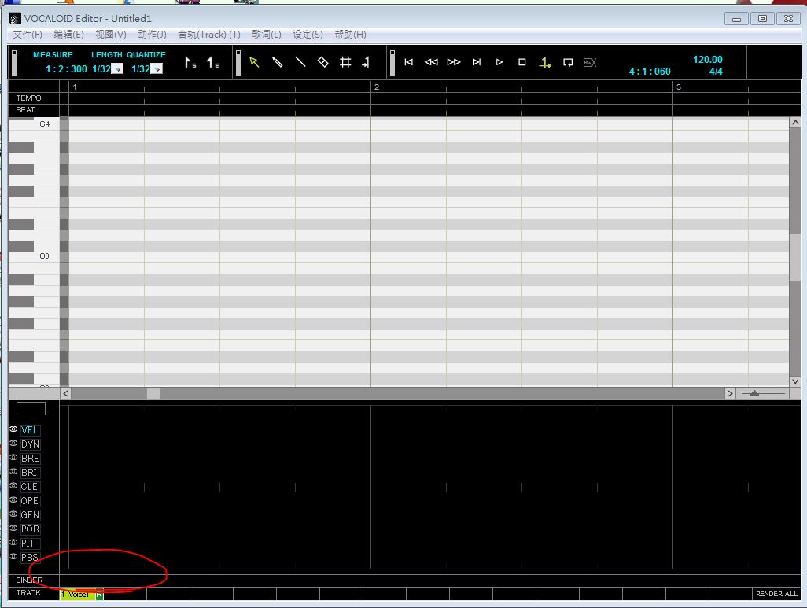The image size is (807, 608).
Task: Jump to the song end
Action: 477,62
